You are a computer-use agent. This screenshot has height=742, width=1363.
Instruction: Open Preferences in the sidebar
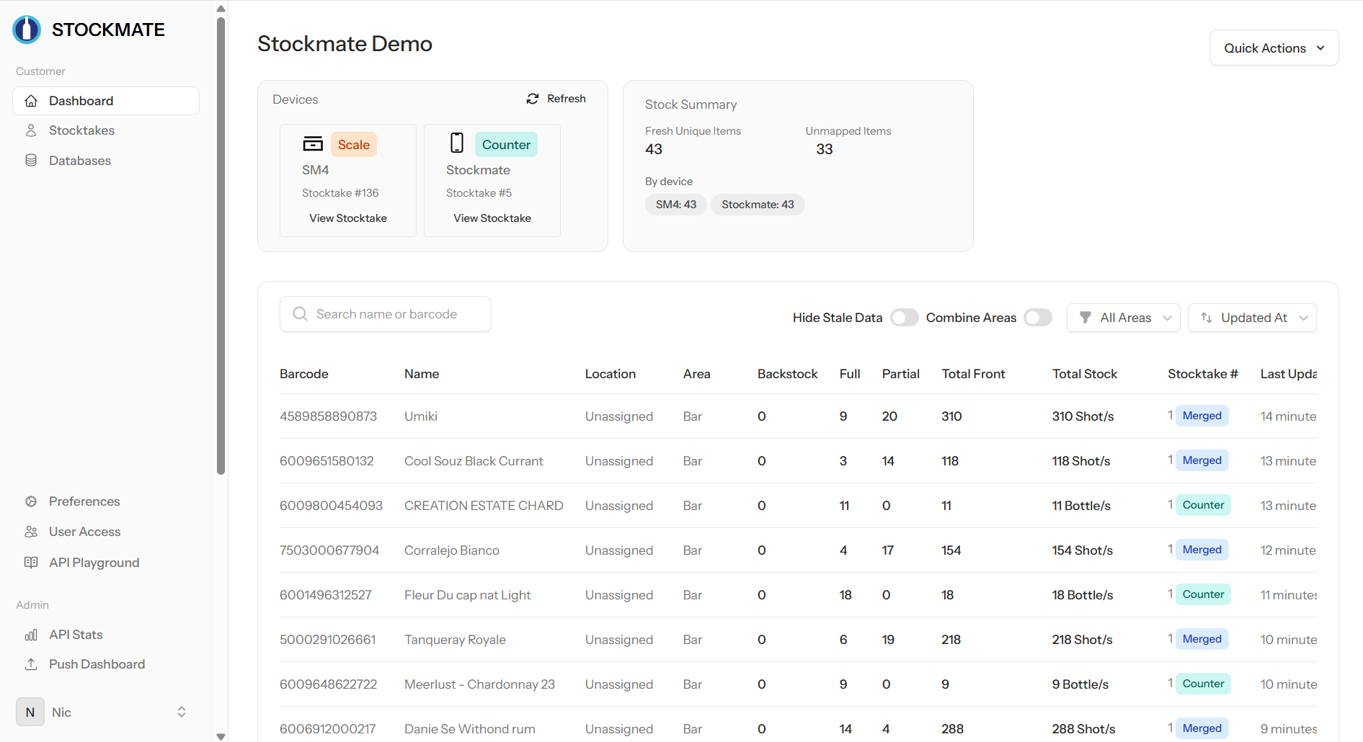[x=106, y=501]
